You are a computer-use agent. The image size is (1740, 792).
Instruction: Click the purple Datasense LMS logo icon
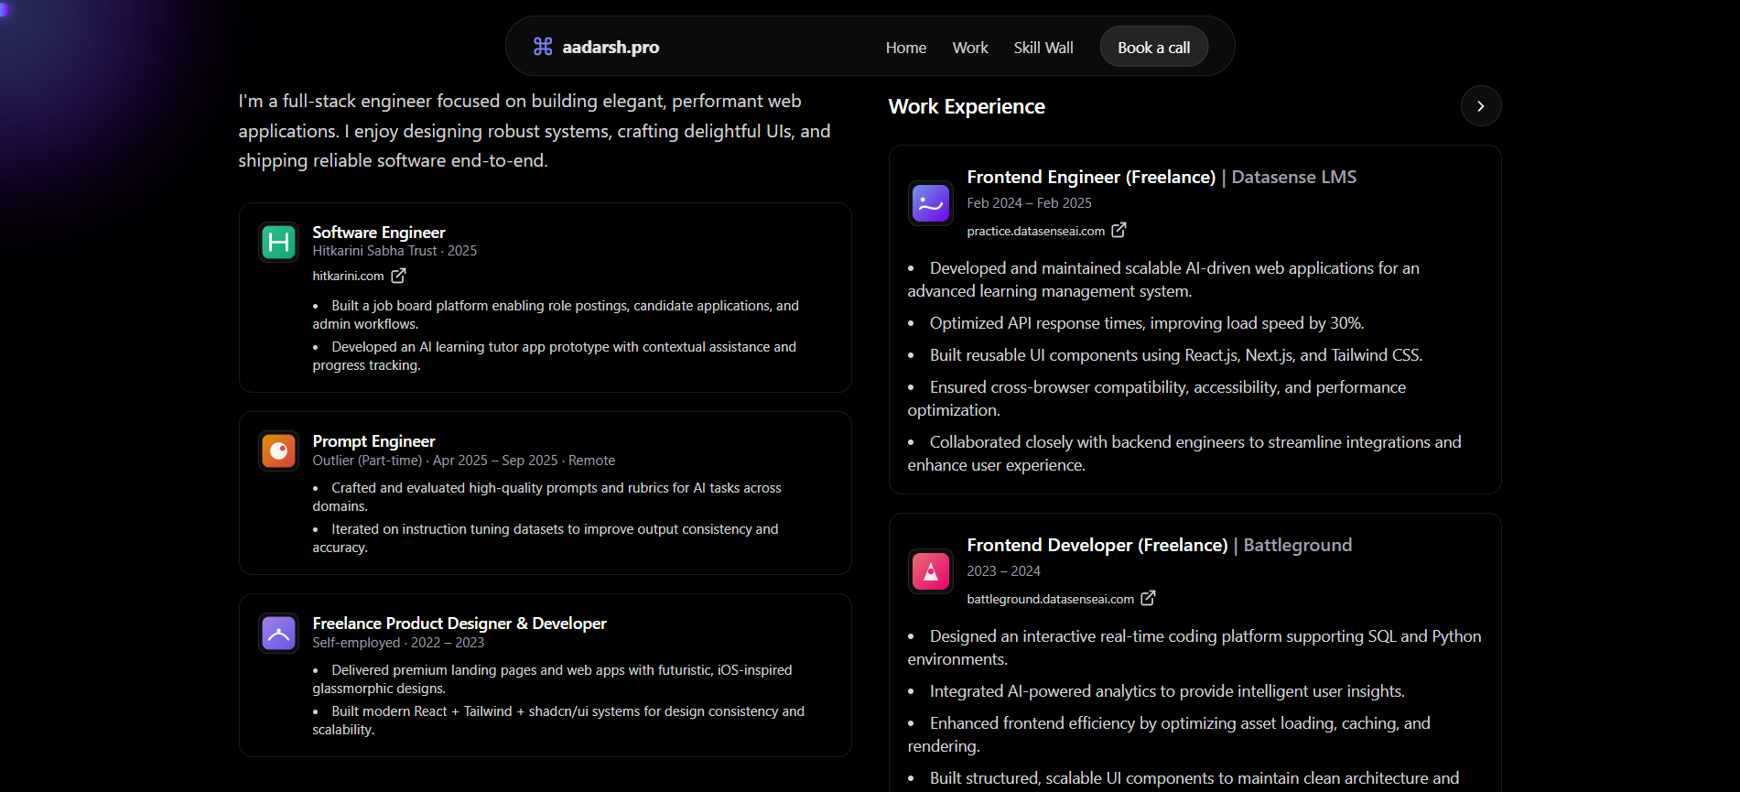point(931,203)
